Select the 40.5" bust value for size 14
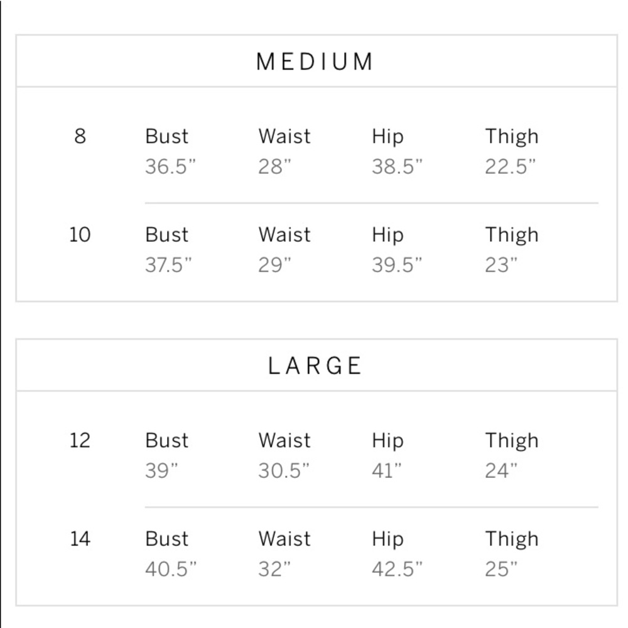Screen dimensions: 628x628 click(x=171, y=569)
